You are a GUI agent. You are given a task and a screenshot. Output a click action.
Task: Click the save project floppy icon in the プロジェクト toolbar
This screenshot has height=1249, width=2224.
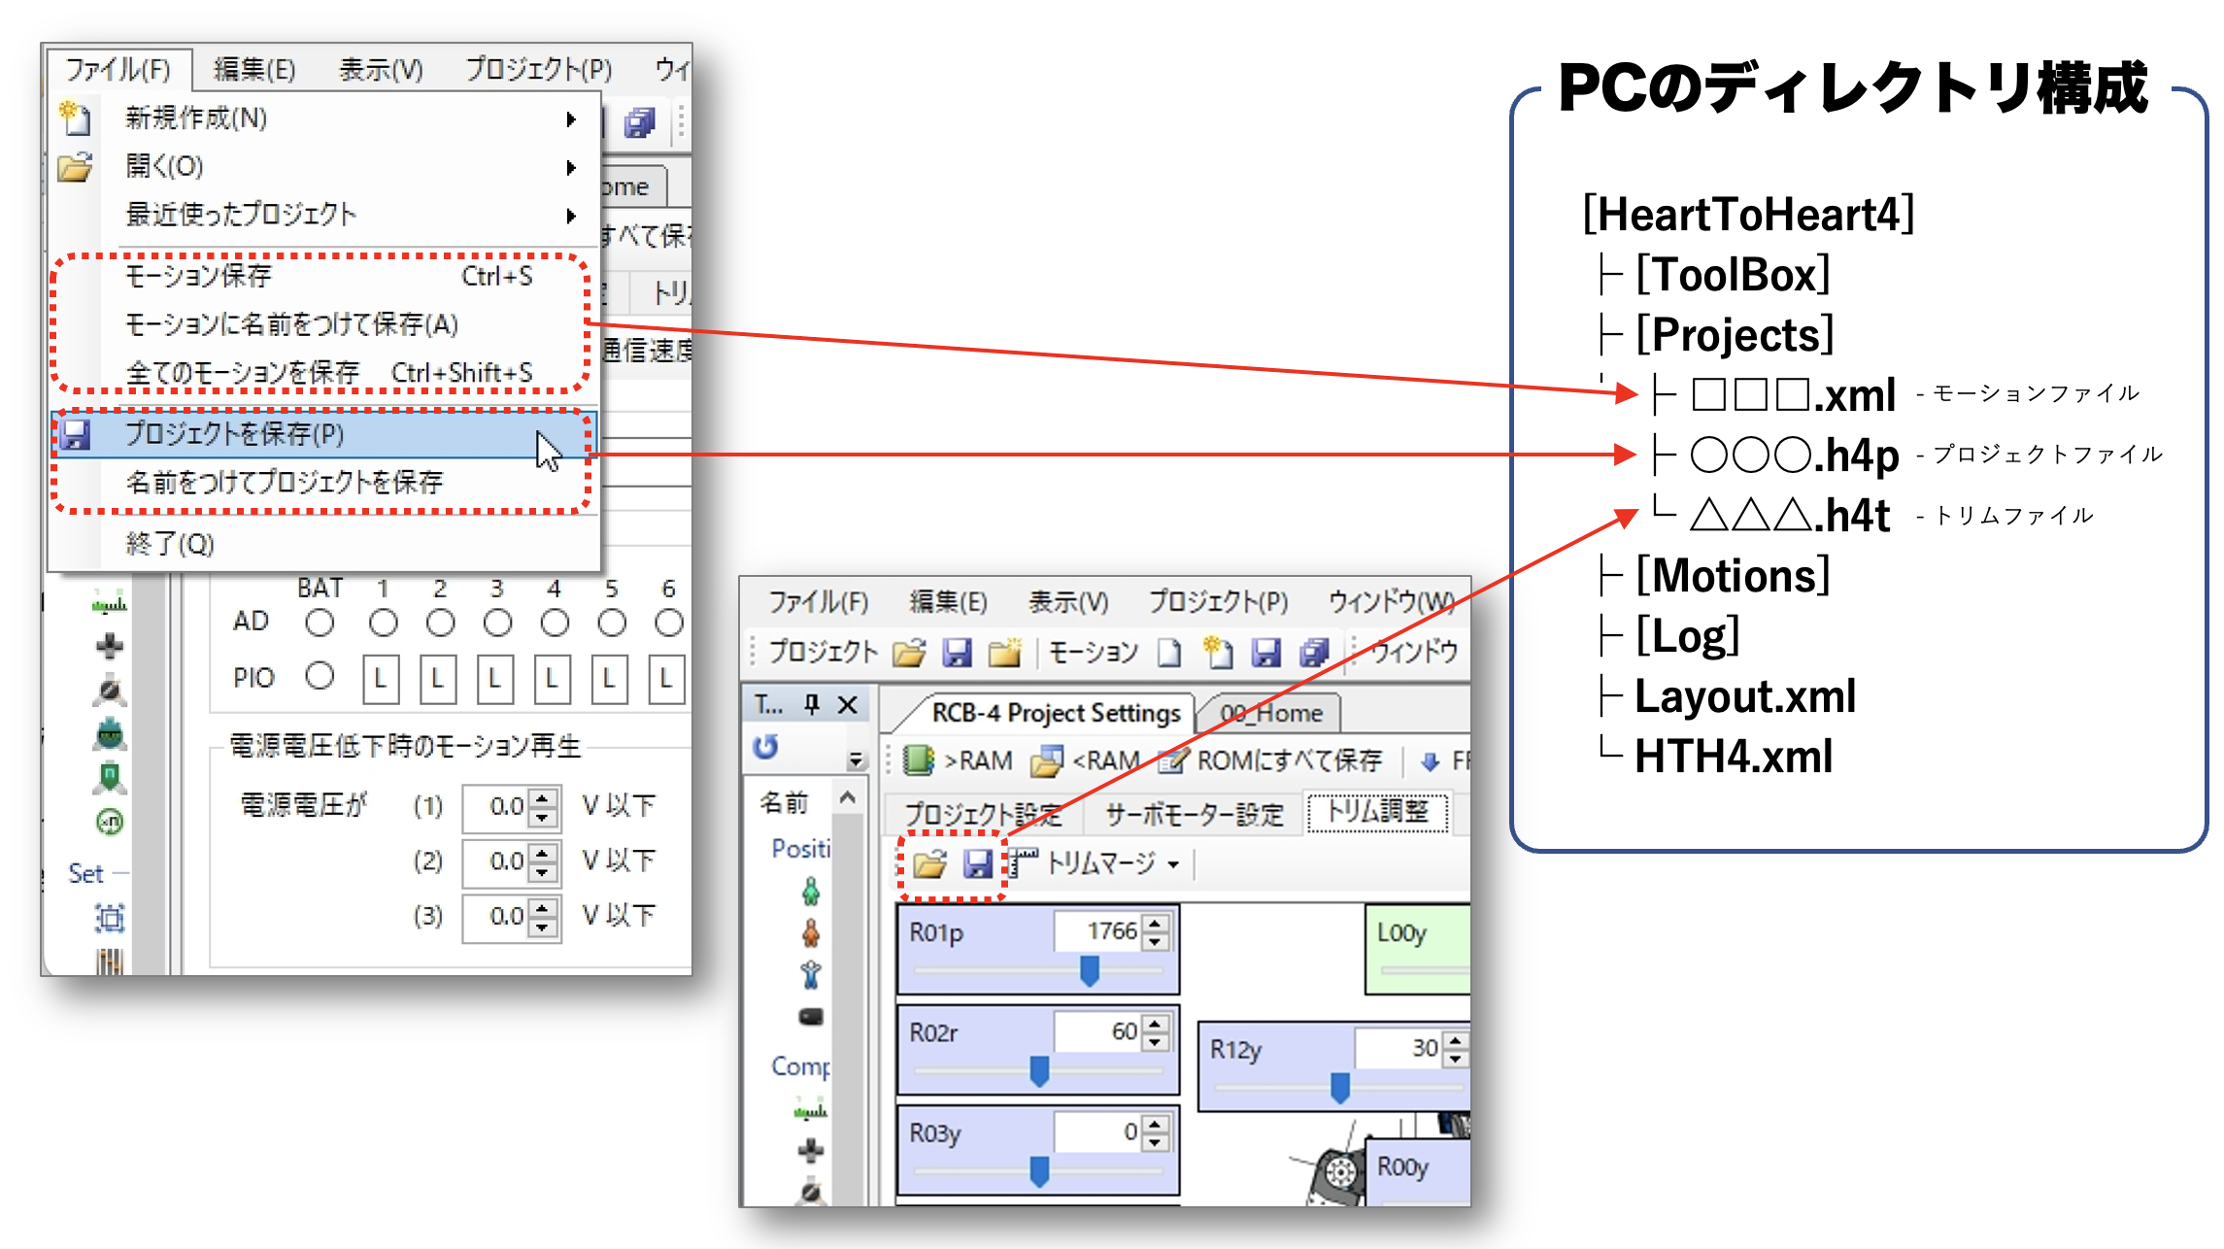coord(958,653)
